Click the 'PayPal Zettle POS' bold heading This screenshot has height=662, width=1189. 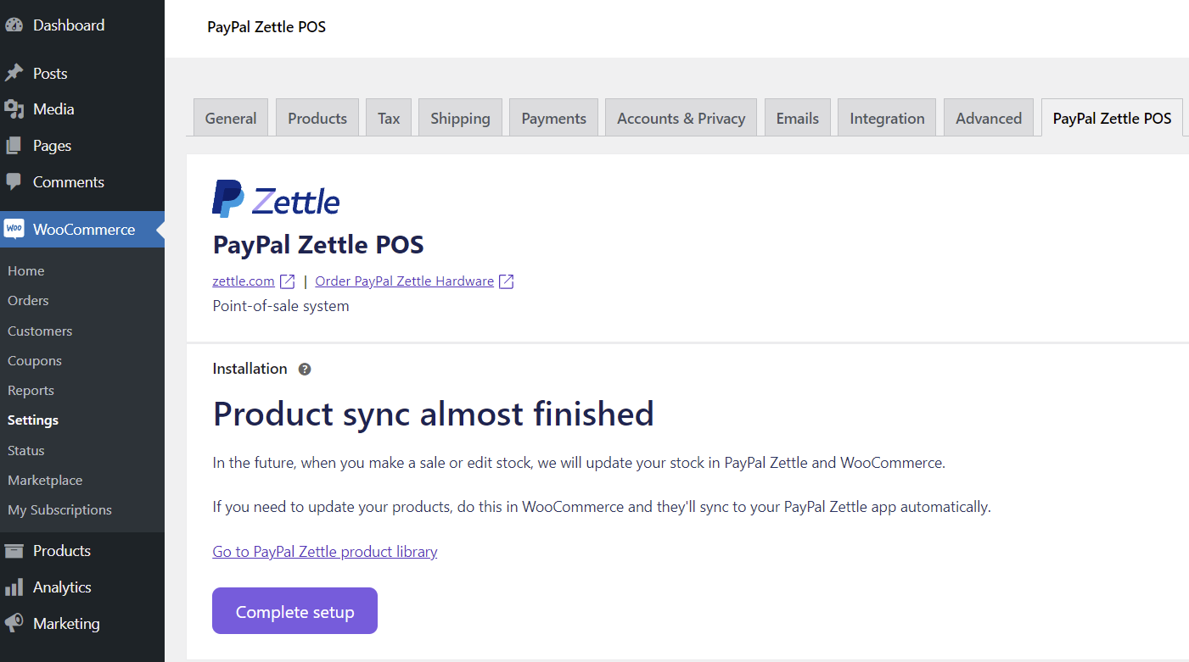pyautogui.click(x=318, y=245)
